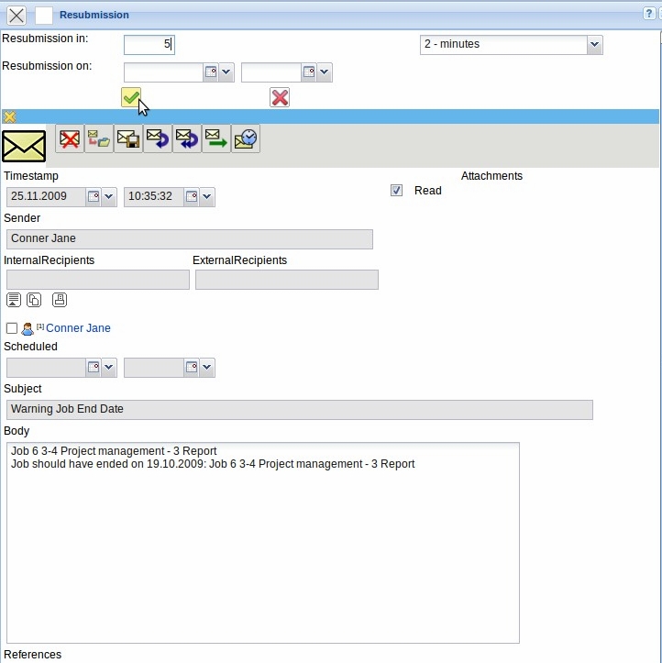Open Scheduled date calendar icon
Screen dimensions: 662x663
point(93,367)
